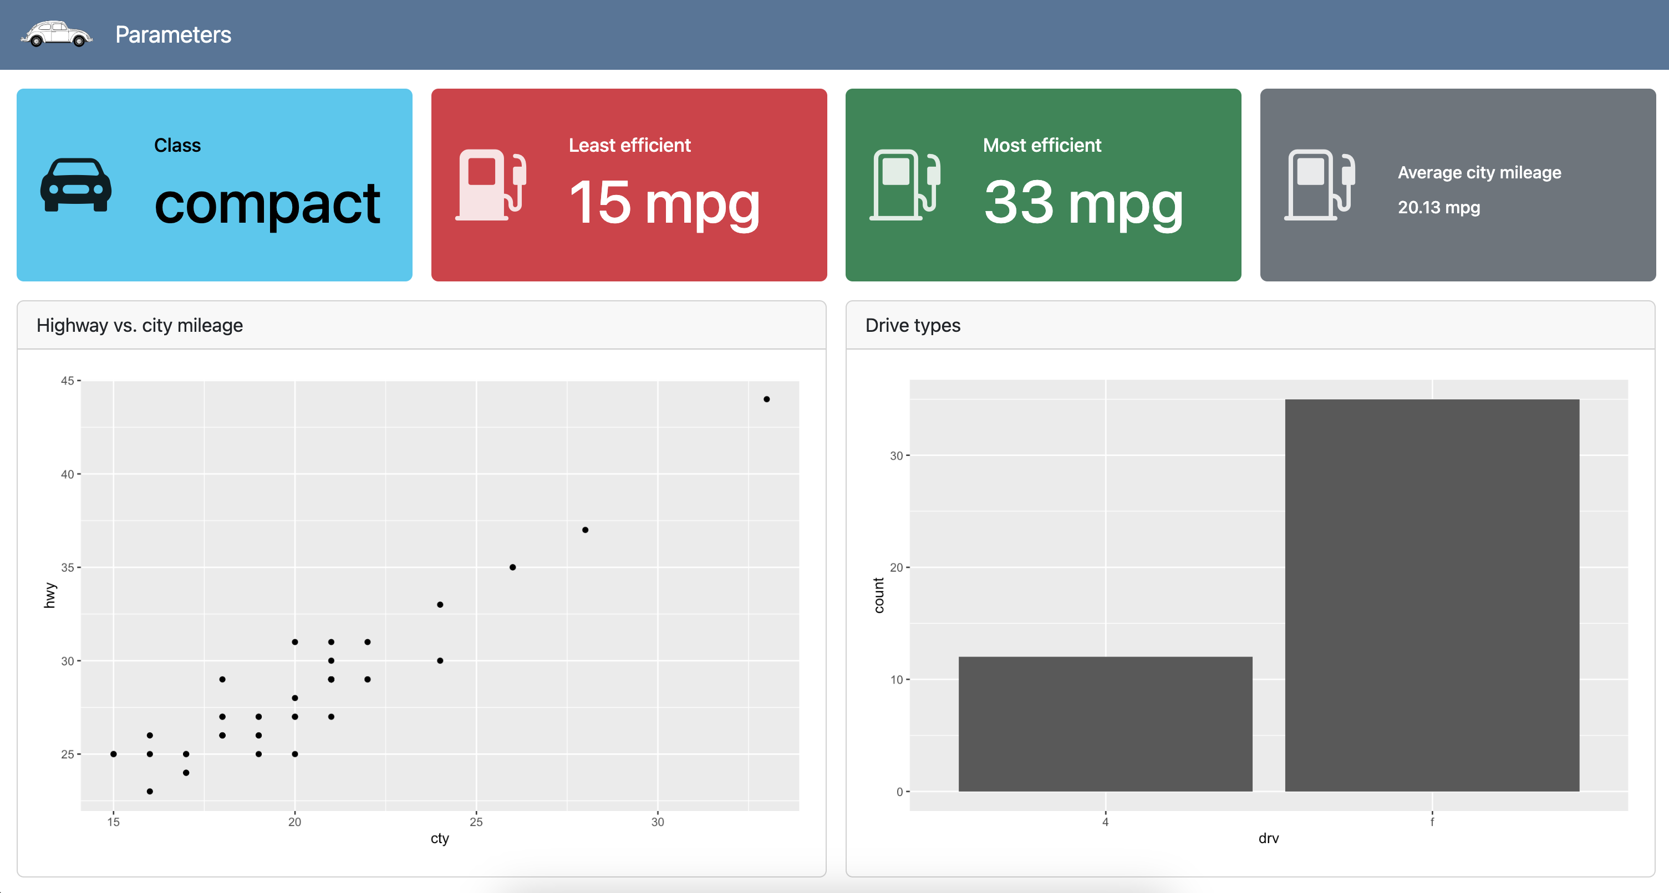The height and width of the screenshot is (893, 1669).
Task: Click gas pump icon in Most efficient box
Action: click(x=904, y=185)
